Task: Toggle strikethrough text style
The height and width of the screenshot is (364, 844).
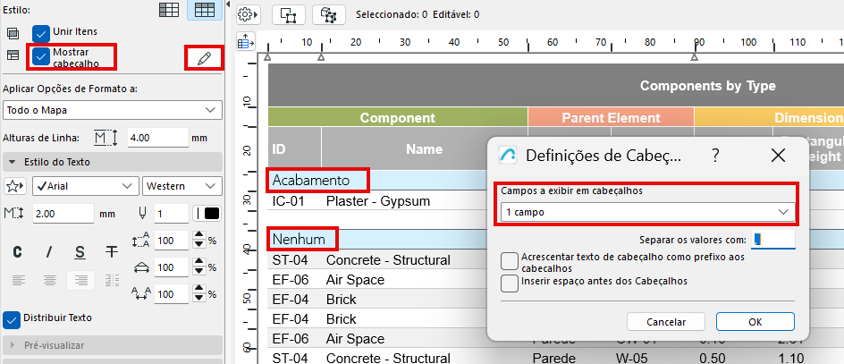Action: (x=111, y=250)
